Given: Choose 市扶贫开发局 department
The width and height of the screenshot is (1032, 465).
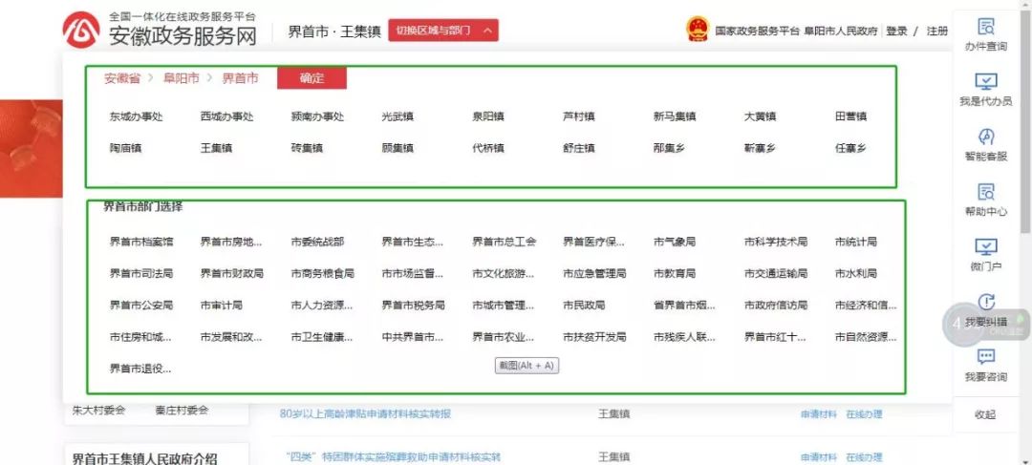Looking at the screenshot, I should tap(594, 337).
